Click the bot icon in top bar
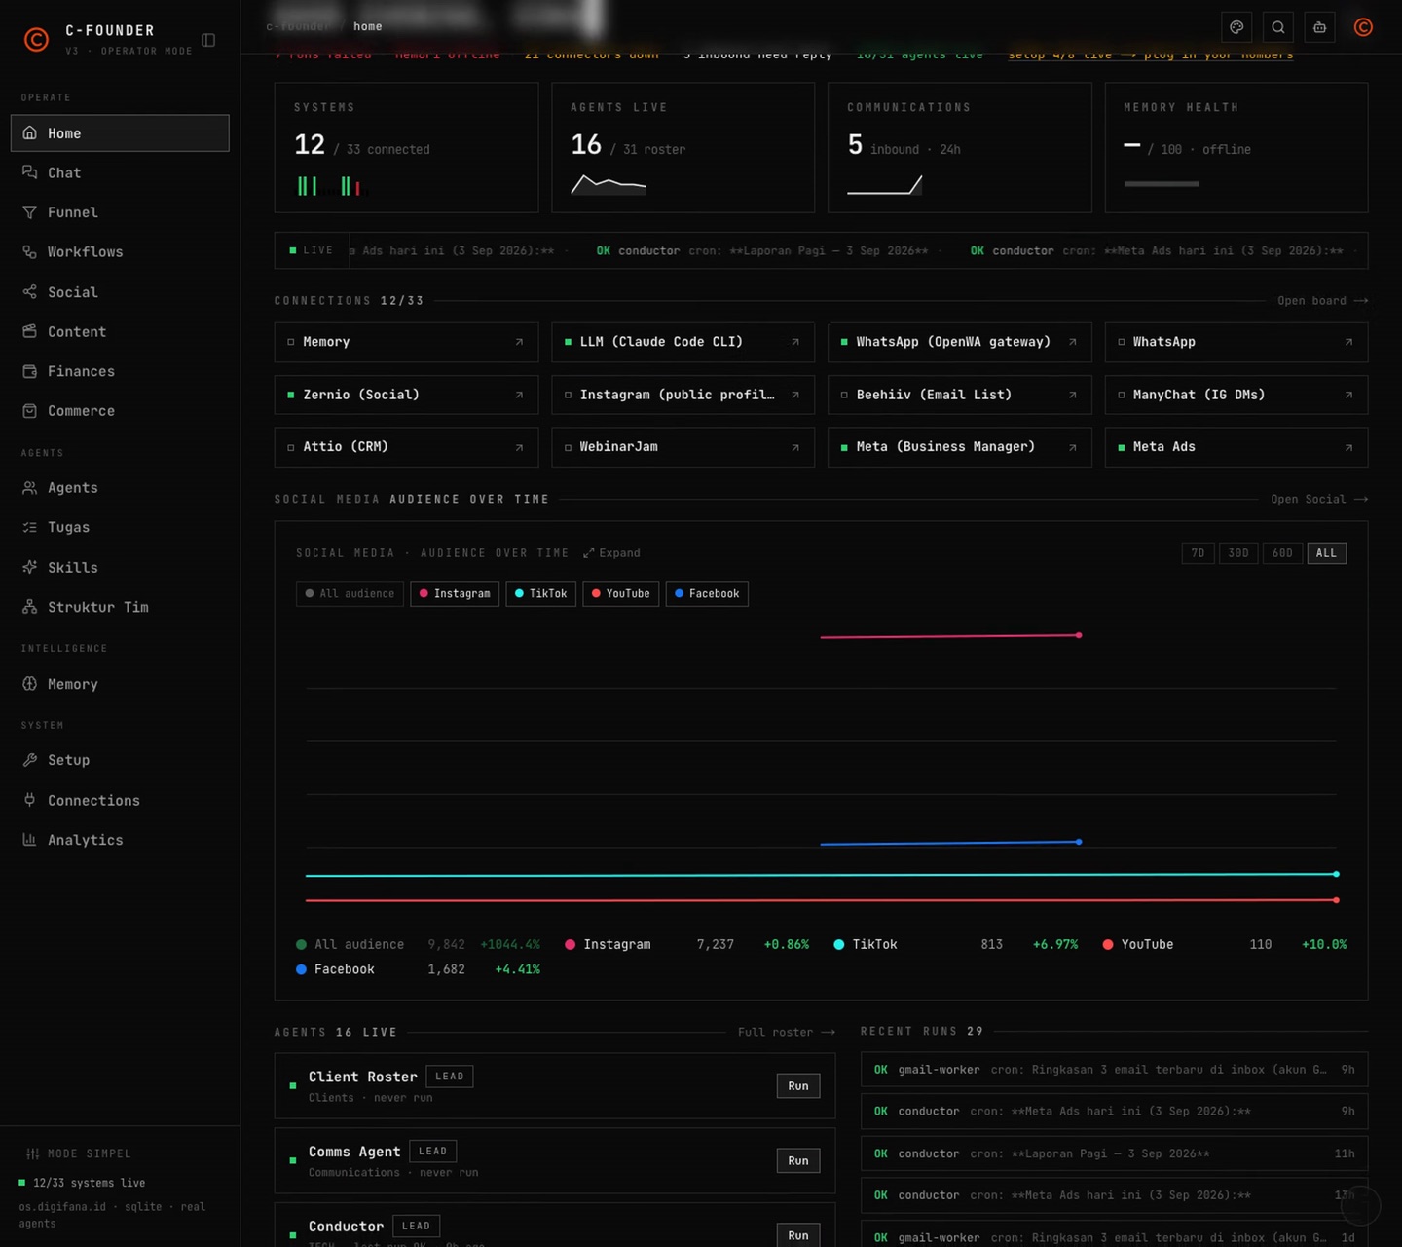 point(1319,27)
